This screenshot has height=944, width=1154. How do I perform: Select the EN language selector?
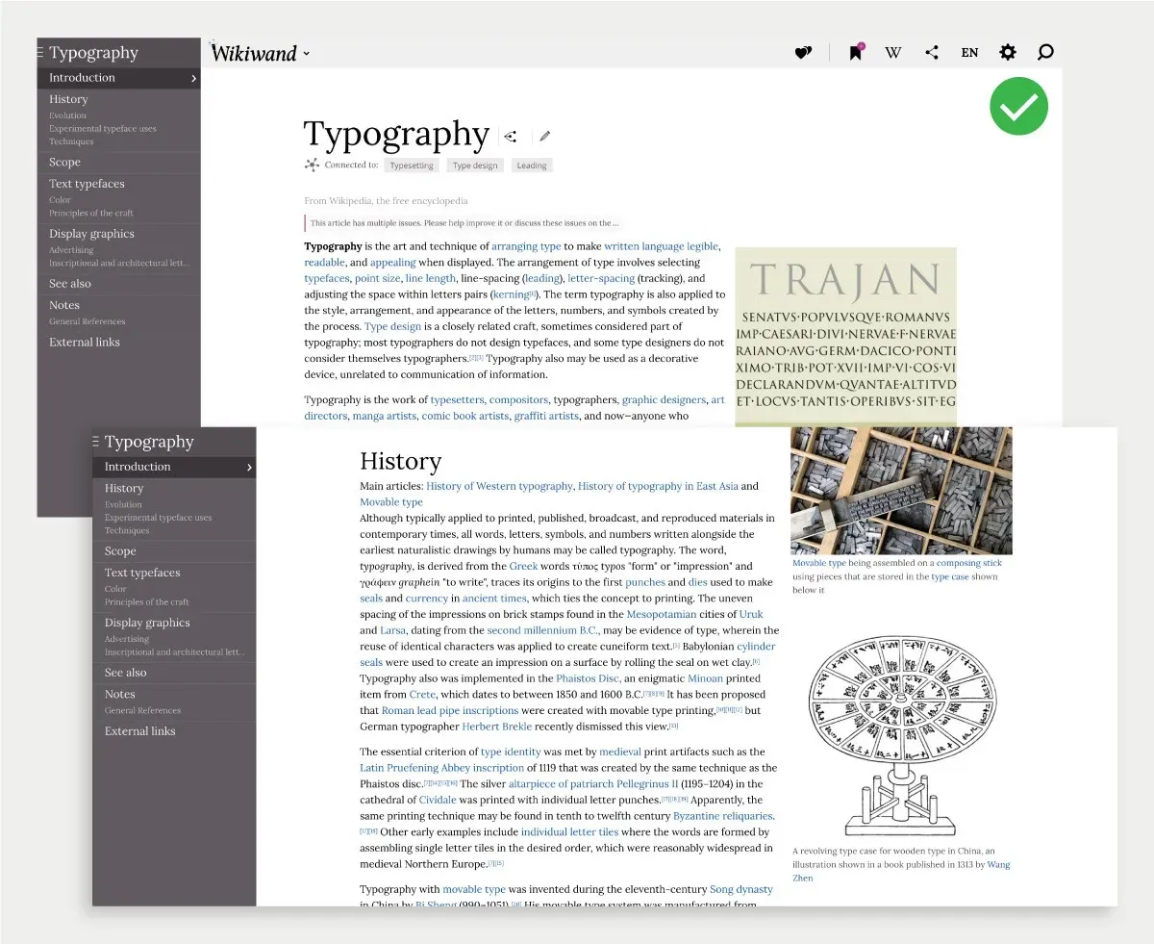click(969, 53)
